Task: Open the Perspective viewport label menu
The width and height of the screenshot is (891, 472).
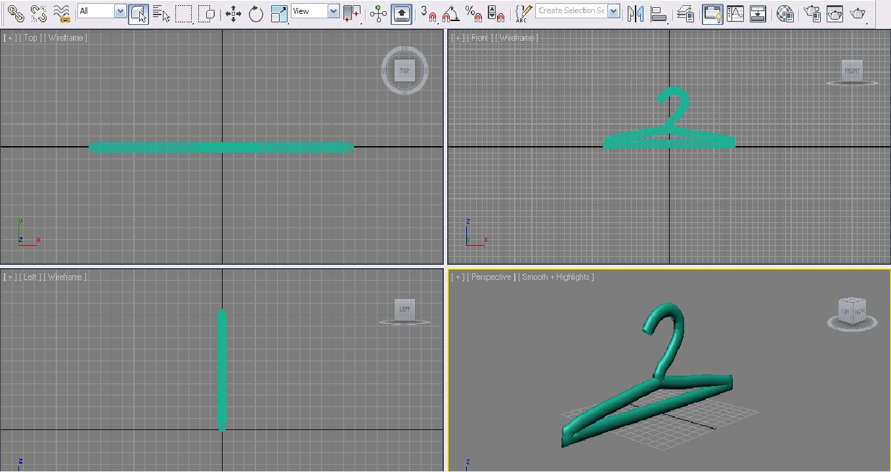Action: 491,277
